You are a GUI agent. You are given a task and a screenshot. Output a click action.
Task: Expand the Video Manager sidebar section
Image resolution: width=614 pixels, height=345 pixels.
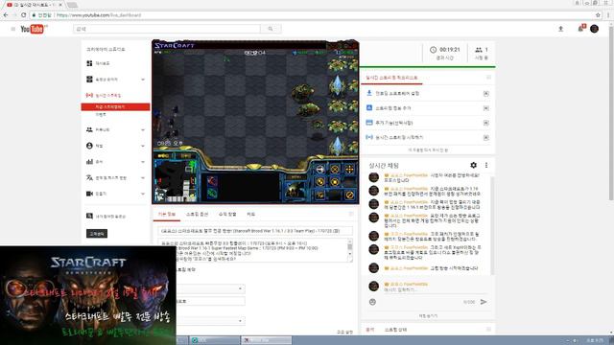point(143,80)
